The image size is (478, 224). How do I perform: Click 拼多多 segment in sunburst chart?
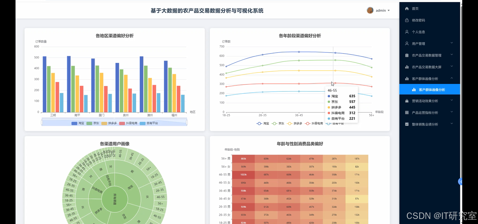99,211
